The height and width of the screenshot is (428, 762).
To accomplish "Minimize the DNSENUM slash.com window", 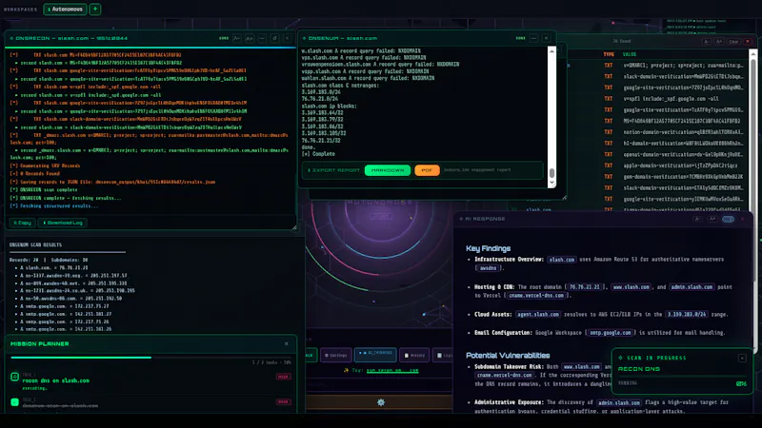I will (533, 38).
